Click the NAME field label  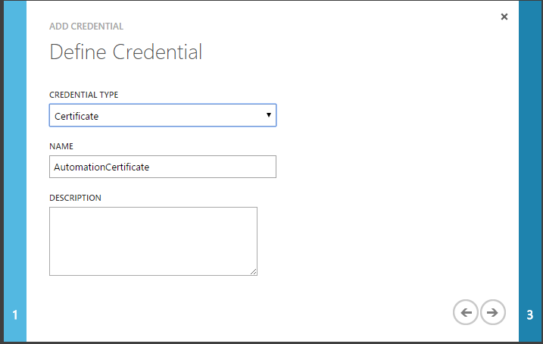tap(61, 145)
